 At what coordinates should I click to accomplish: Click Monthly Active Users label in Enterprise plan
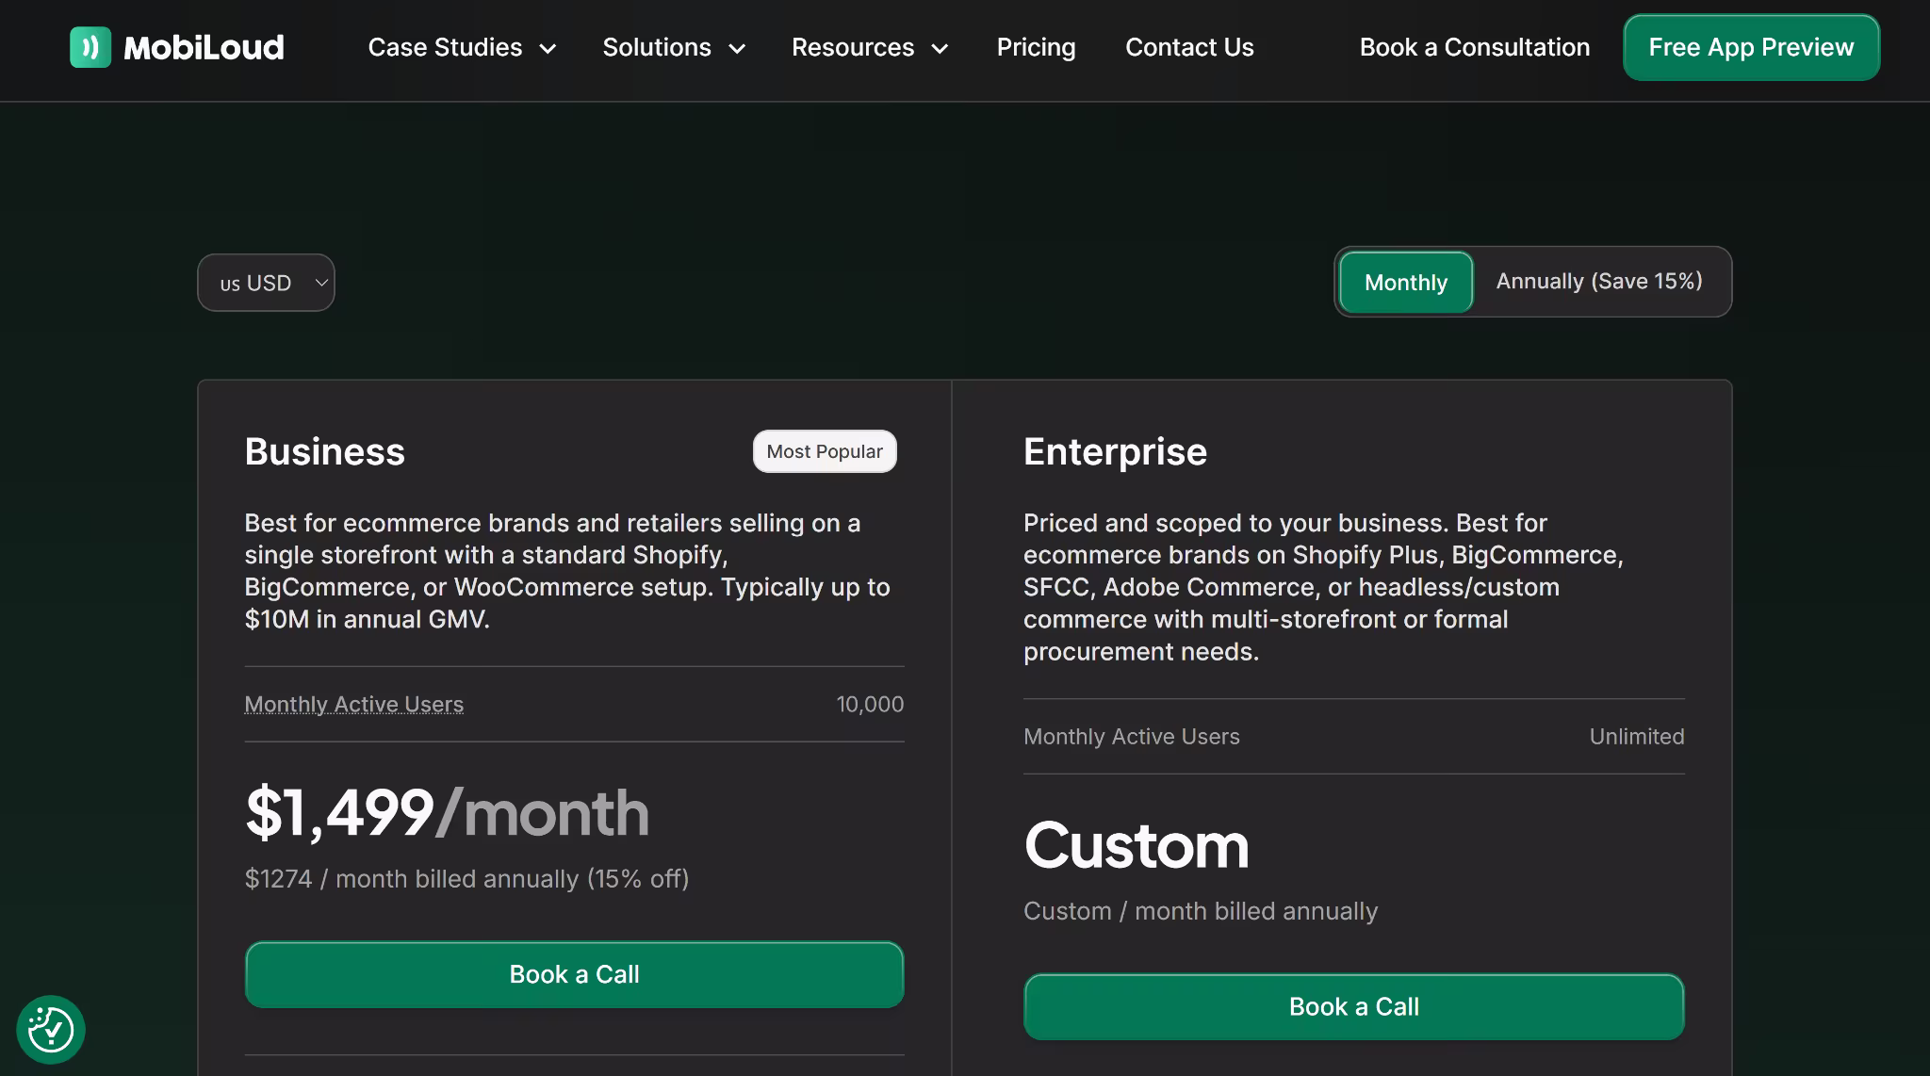click(1132, 736)
